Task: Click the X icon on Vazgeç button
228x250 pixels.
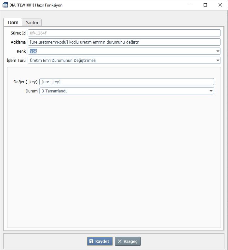Action: [120, 241]
